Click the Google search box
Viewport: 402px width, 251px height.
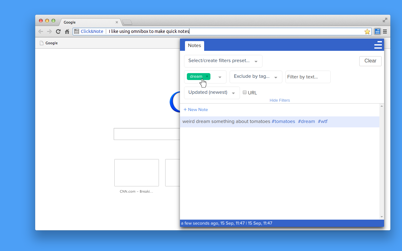(147, 134)
